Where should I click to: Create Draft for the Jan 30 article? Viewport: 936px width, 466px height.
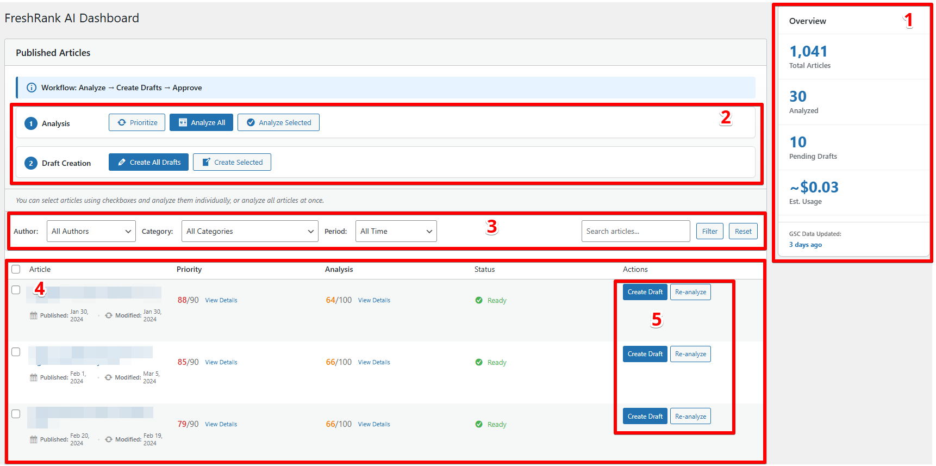tap(645, 292)
